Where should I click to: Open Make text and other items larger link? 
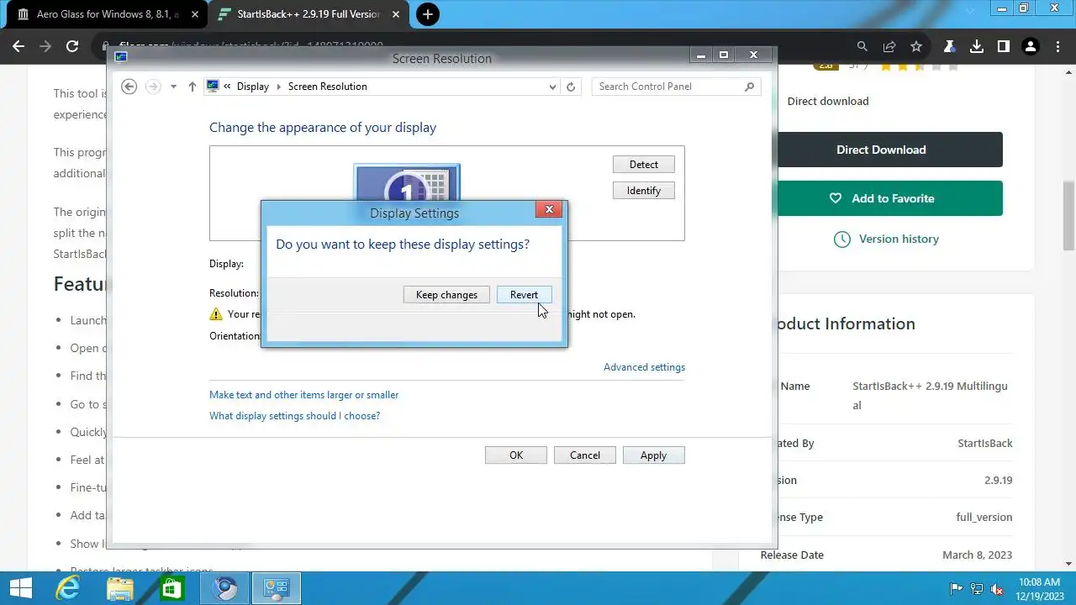303,395
